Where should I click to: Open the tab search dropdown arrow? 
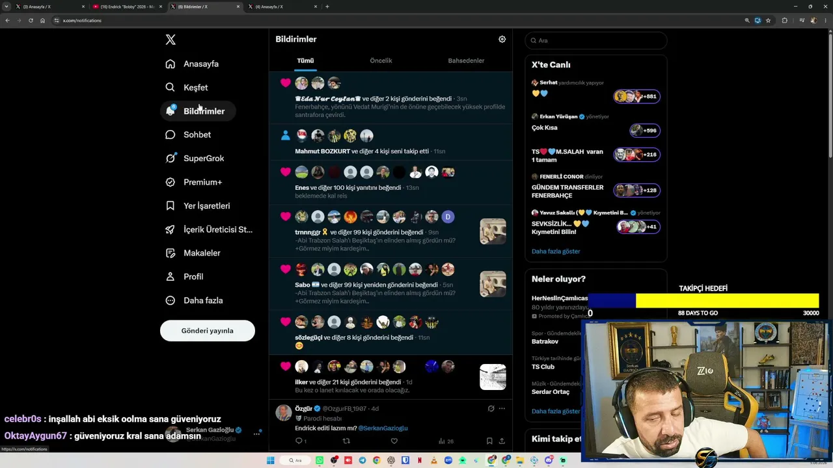tap(7, 6)
